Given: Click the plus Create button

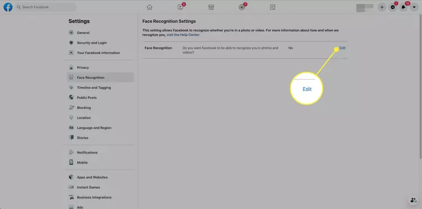Looking at the screenshot, I should coord(381,7).
